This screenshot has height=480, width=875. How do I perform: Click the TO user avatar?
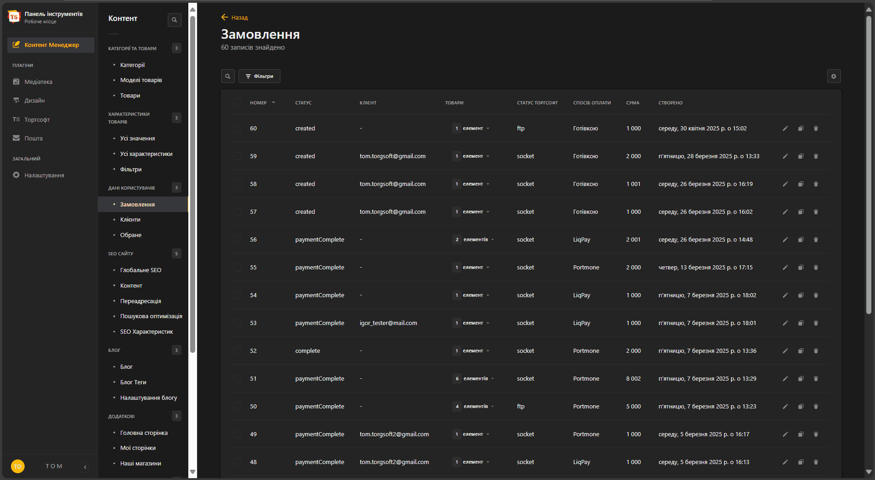coord(17,466)
